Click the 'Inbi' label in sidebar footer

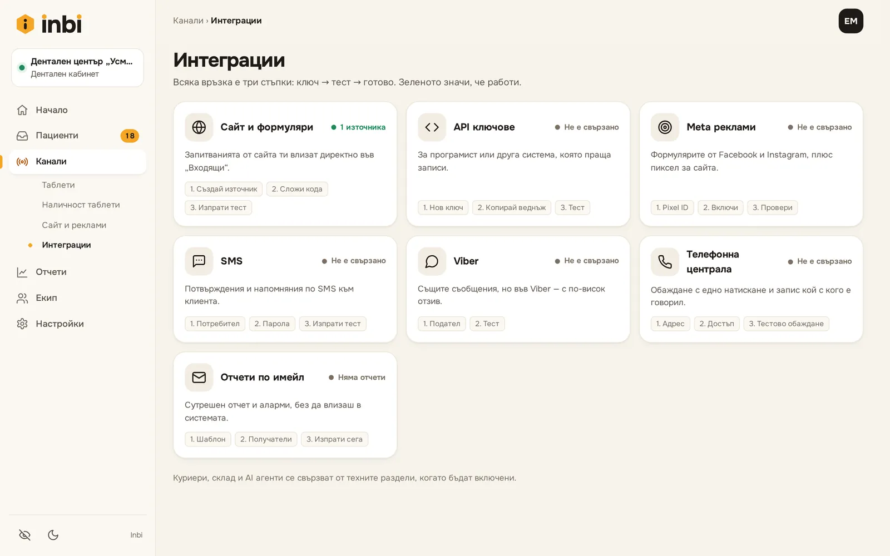[136, 535]
